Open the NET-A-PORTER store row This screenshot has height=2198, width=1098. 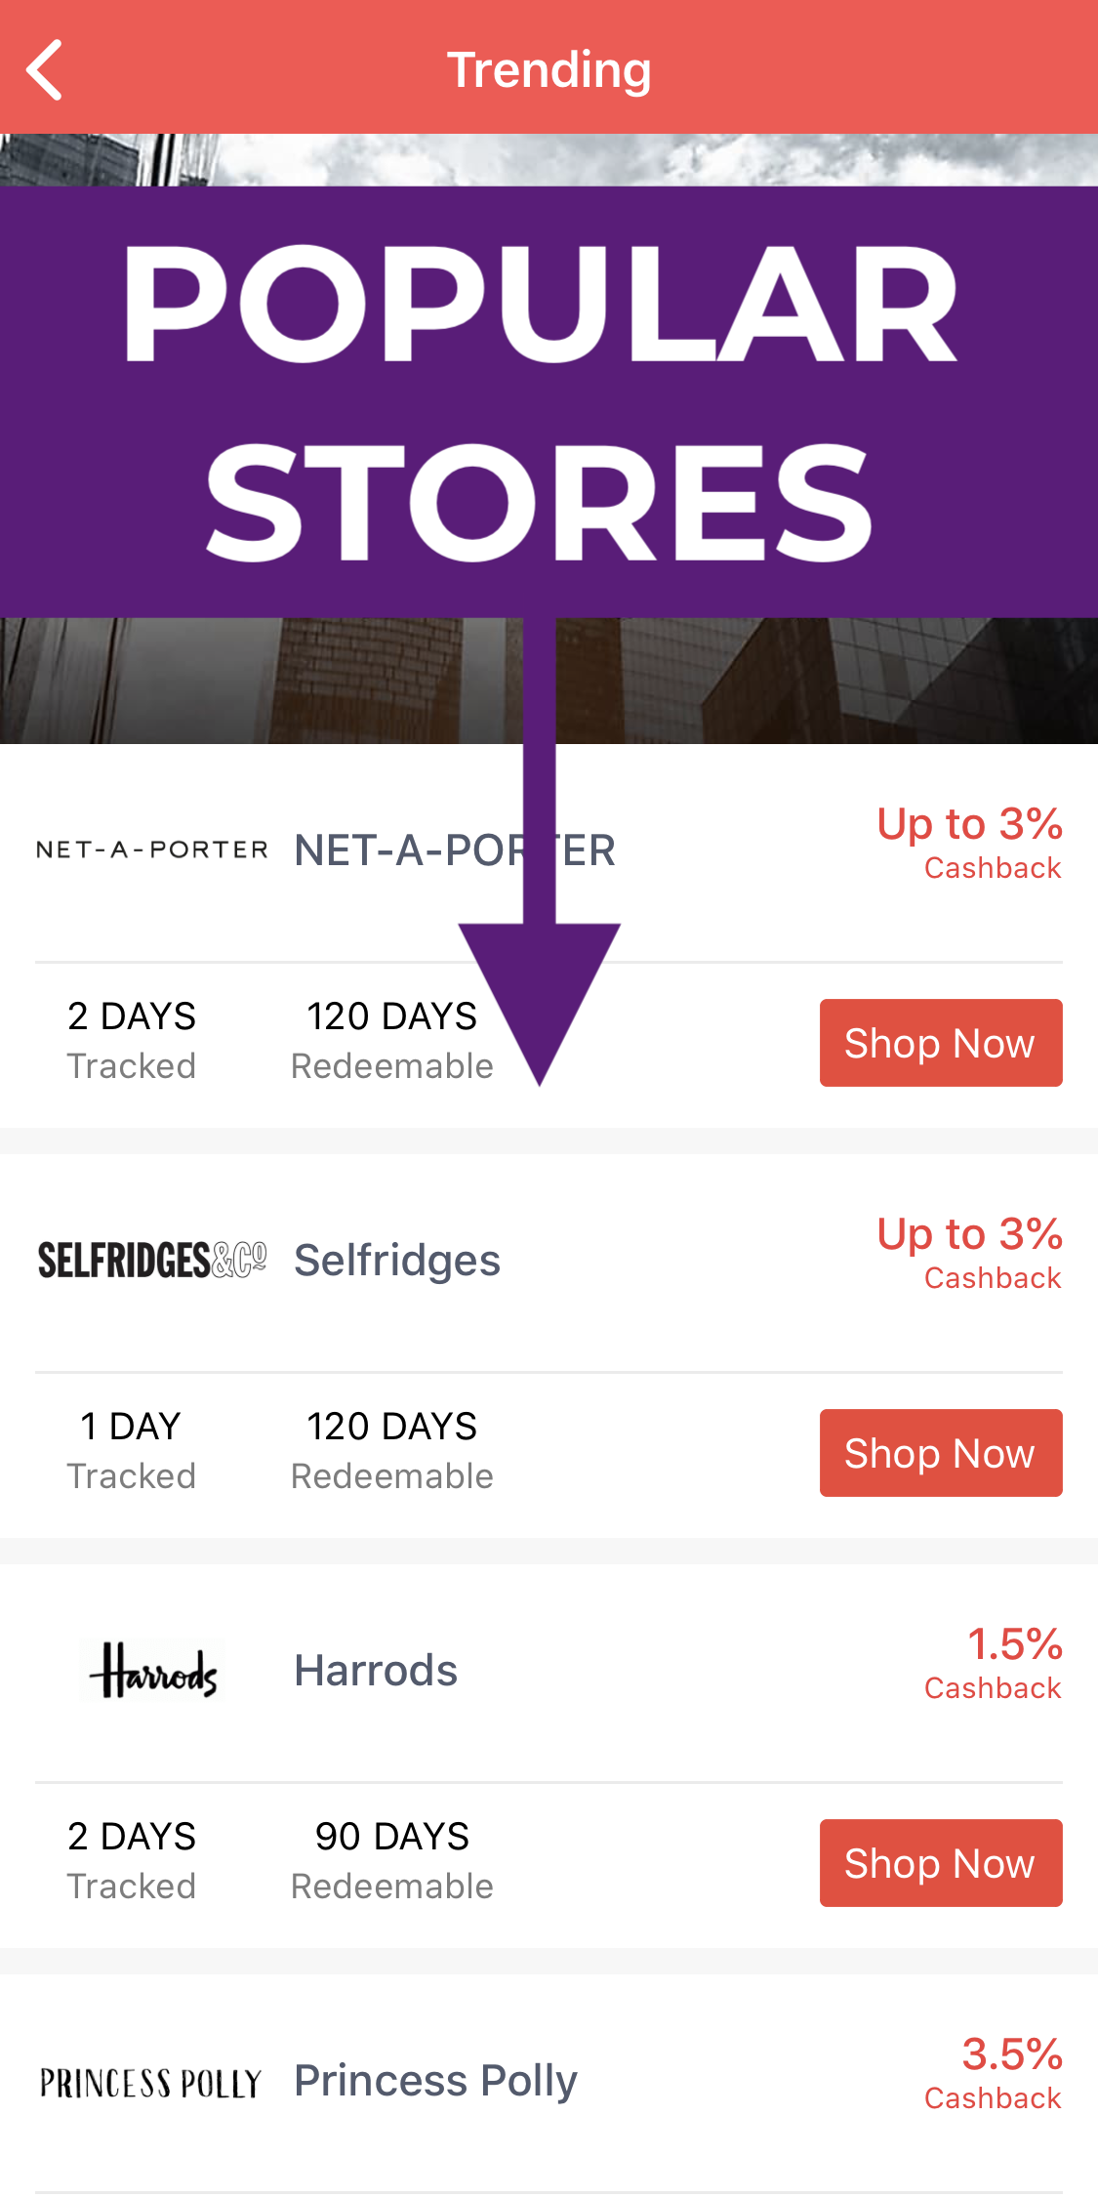point(454,850)
